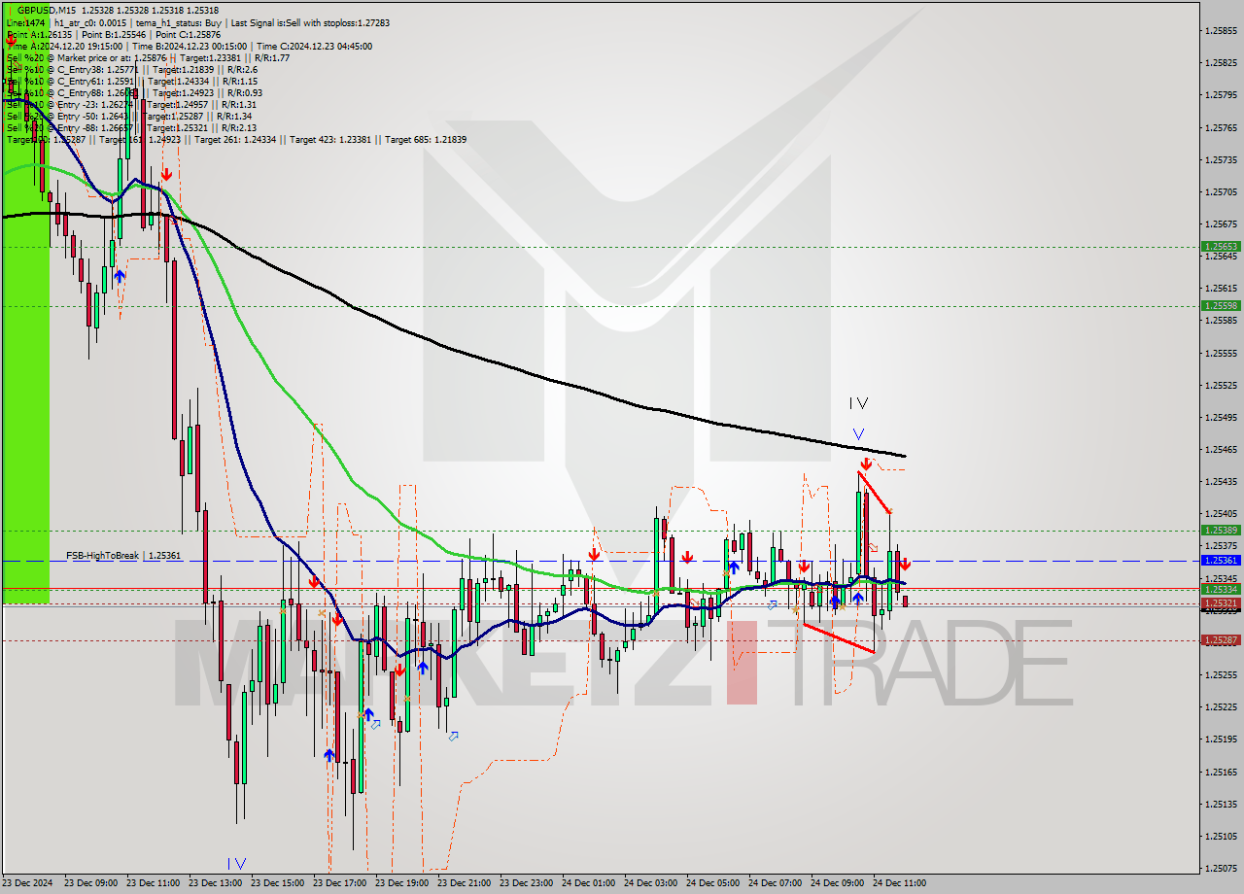
Task: Click the green 1.25334 price tag
Action: [1220, 589]
